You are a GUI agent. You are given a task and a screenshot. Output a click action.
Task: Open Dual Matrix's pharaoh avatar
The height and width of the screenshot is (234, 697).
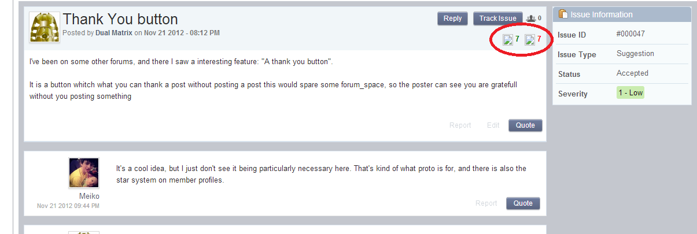45,27
